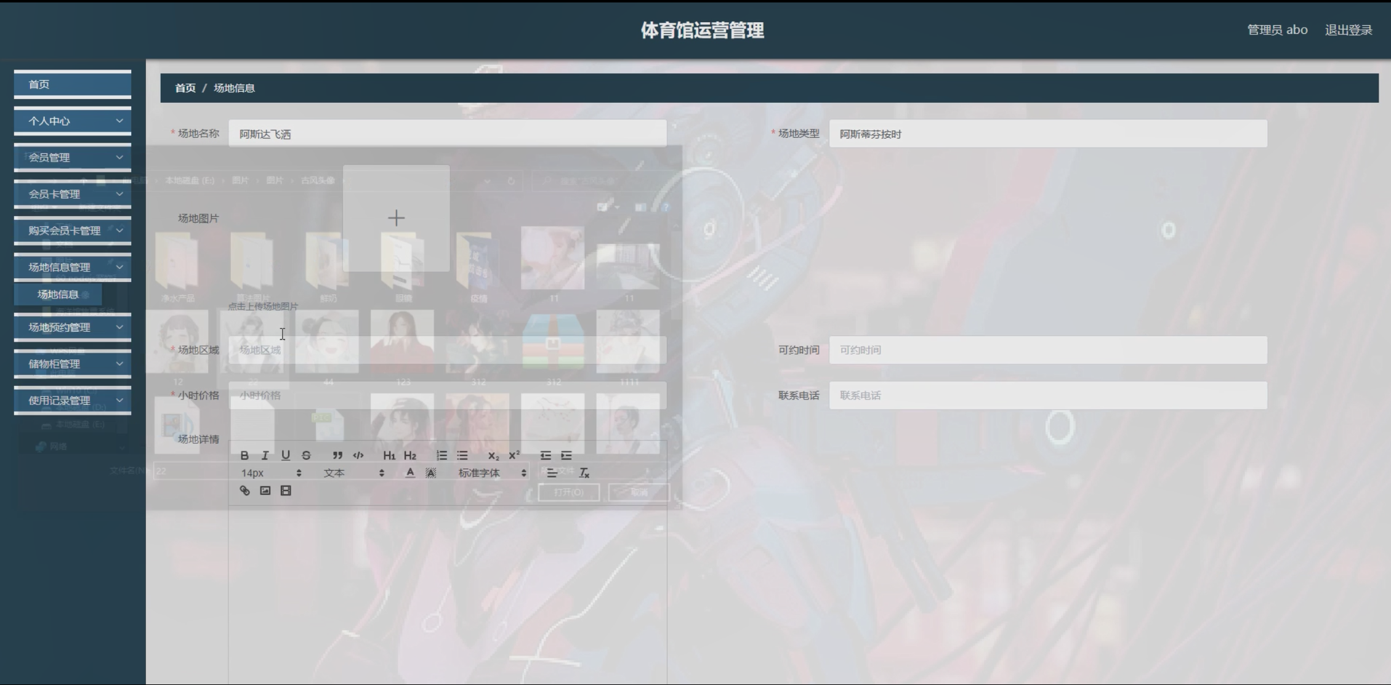Insert a video into editor
Image resolution: width=1391 pixels, height=685 pixels.
(x=286, y=491)
